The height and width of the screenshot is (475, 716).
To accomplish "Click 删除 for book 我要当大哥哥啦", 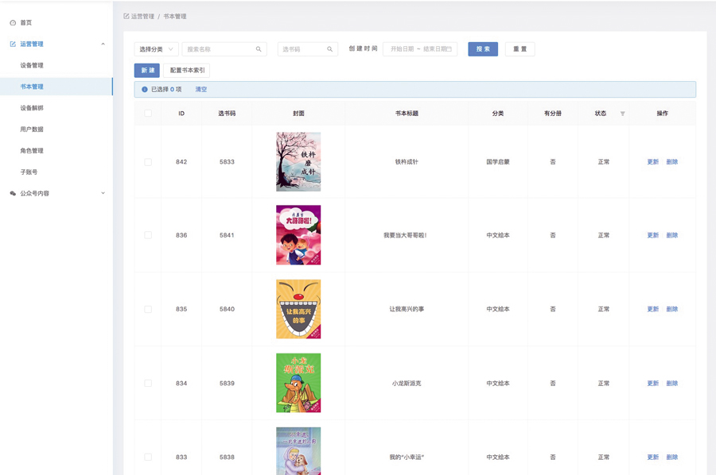I will click(672, 235).
